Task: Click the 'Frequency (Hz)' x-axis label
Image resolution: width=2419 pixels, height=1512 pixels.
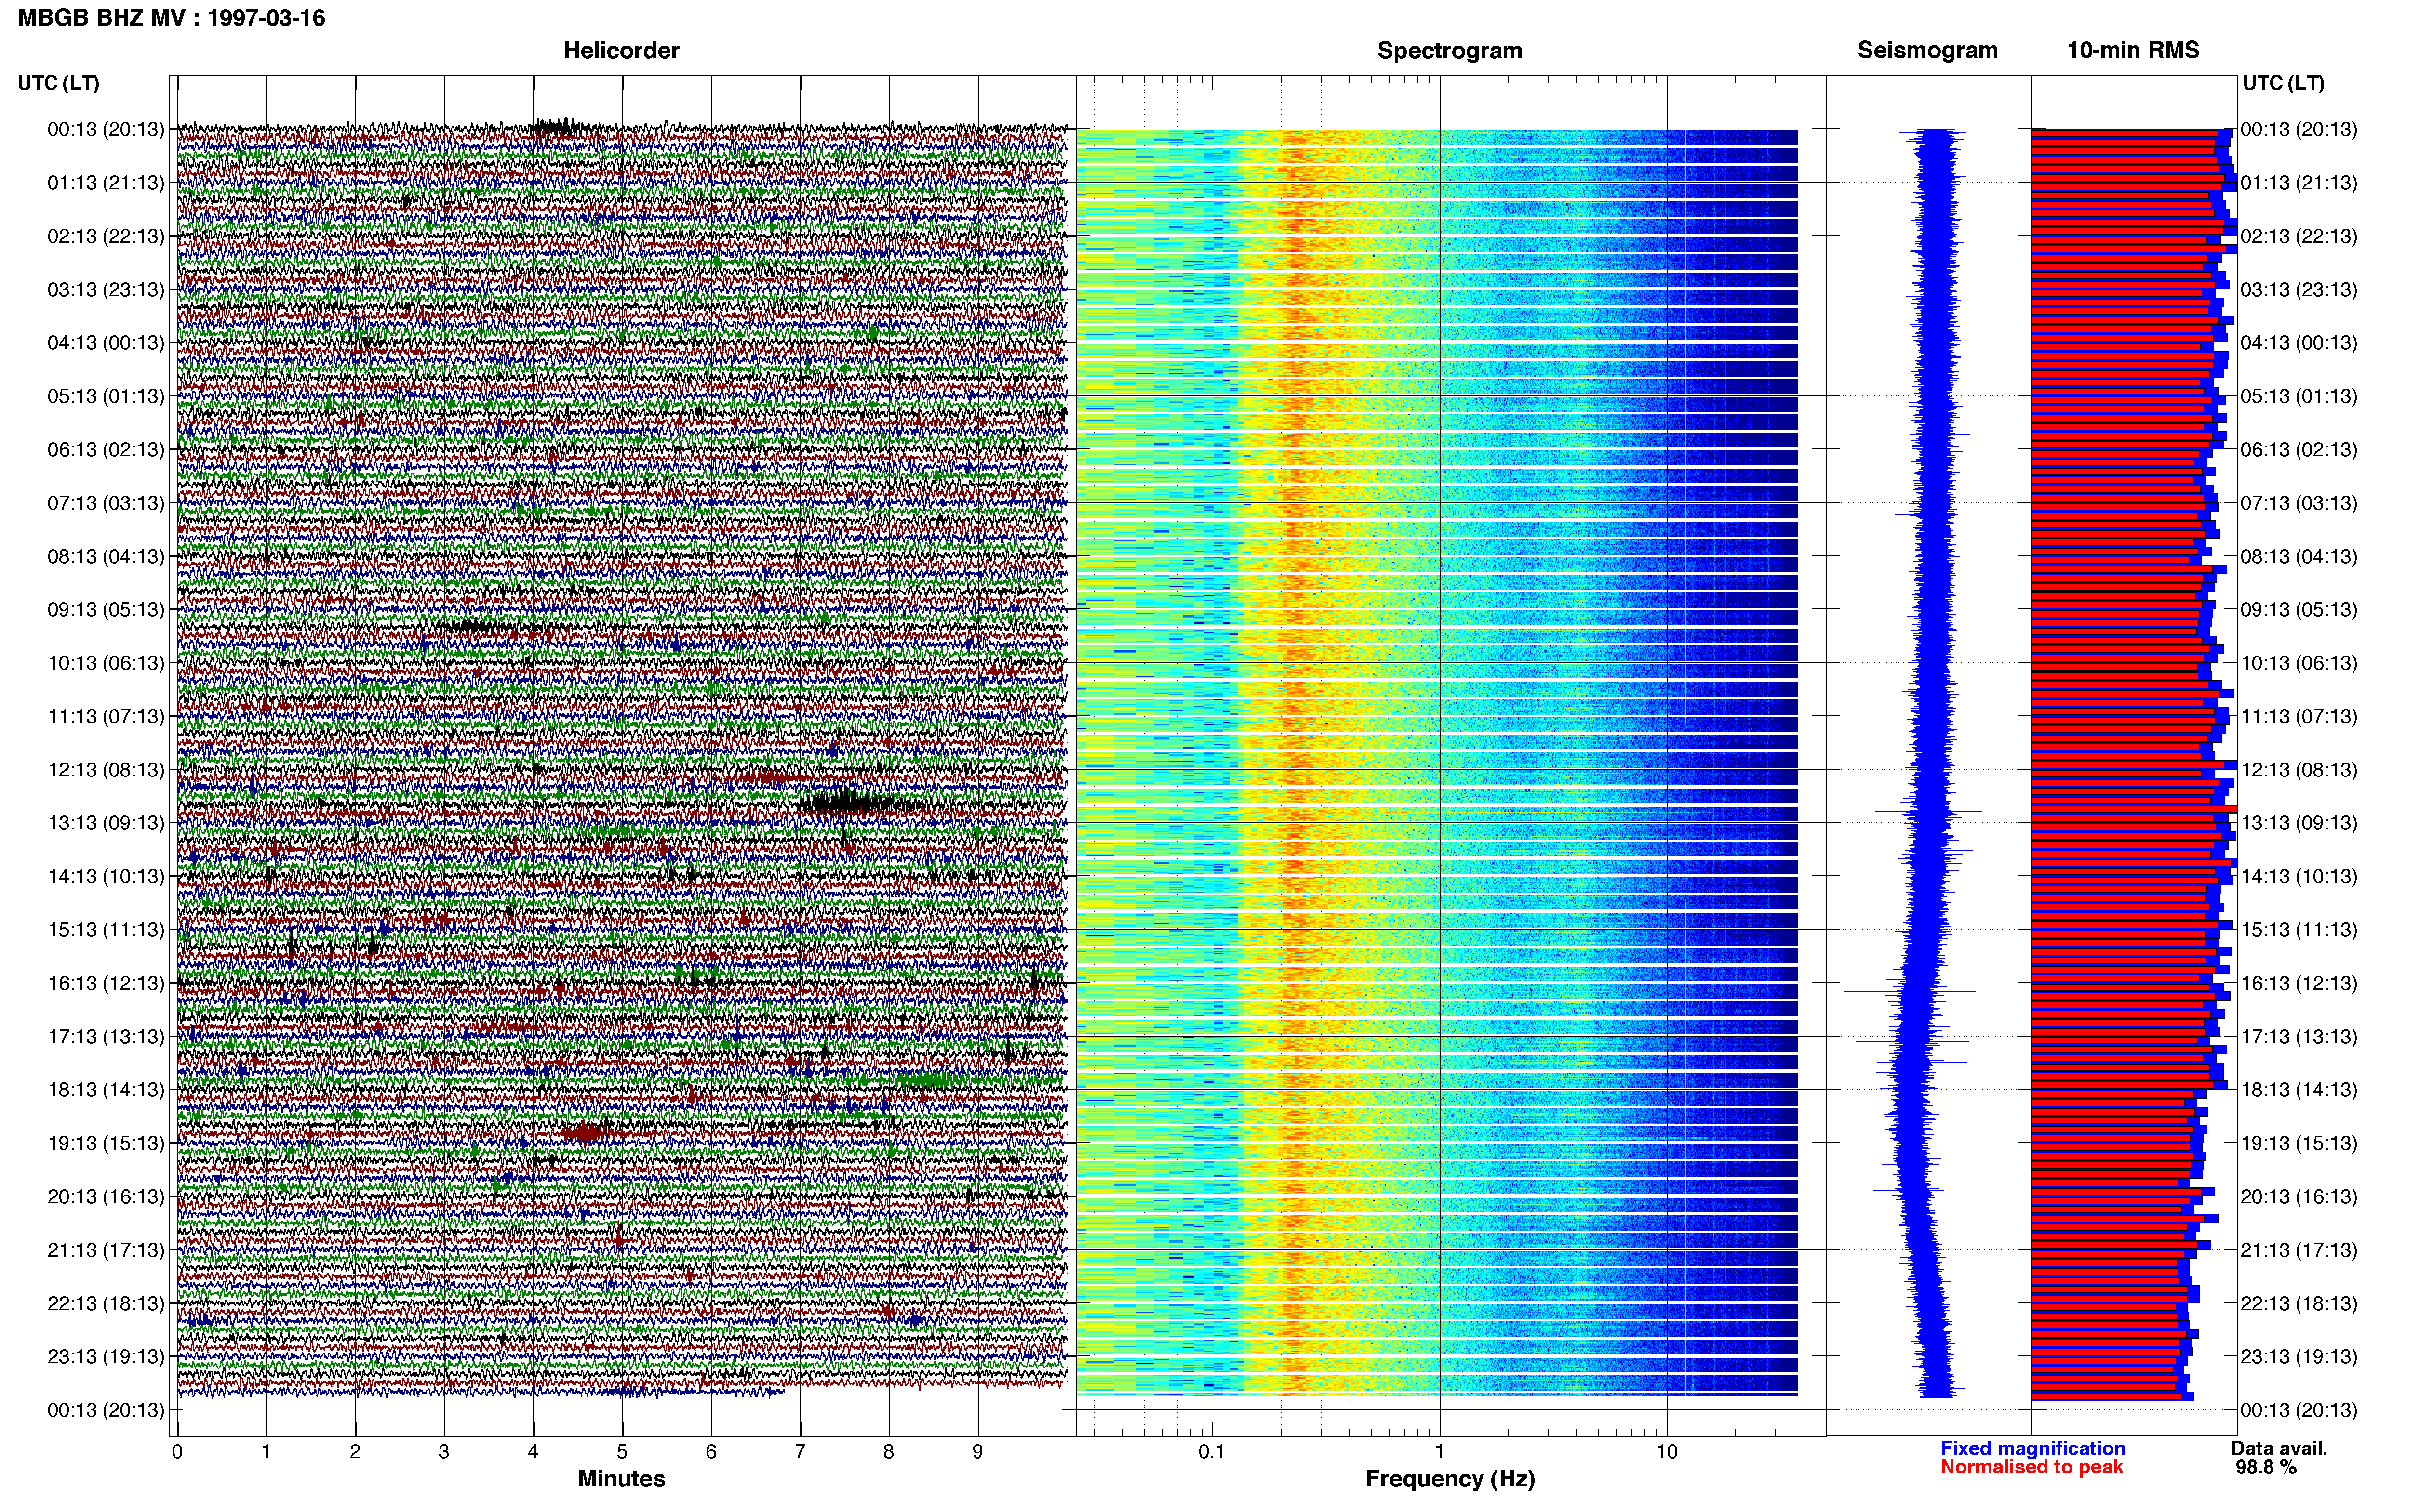Action: 1450,1479
